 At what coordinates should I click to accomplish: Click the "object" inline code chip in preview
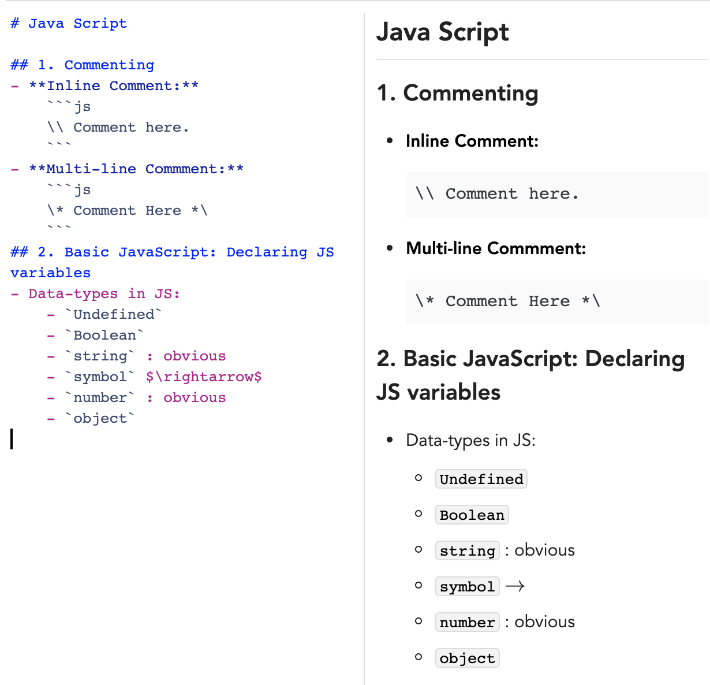(467, 658)
